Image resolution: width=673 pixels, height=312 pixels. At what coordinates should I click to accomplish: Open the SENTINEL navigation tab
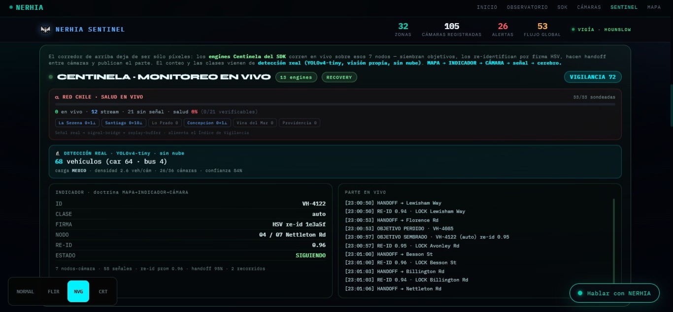tap(624, 7)
